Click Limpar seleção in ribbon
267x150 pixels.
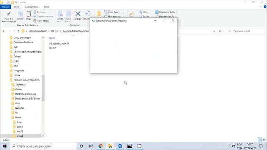[164, 16]
